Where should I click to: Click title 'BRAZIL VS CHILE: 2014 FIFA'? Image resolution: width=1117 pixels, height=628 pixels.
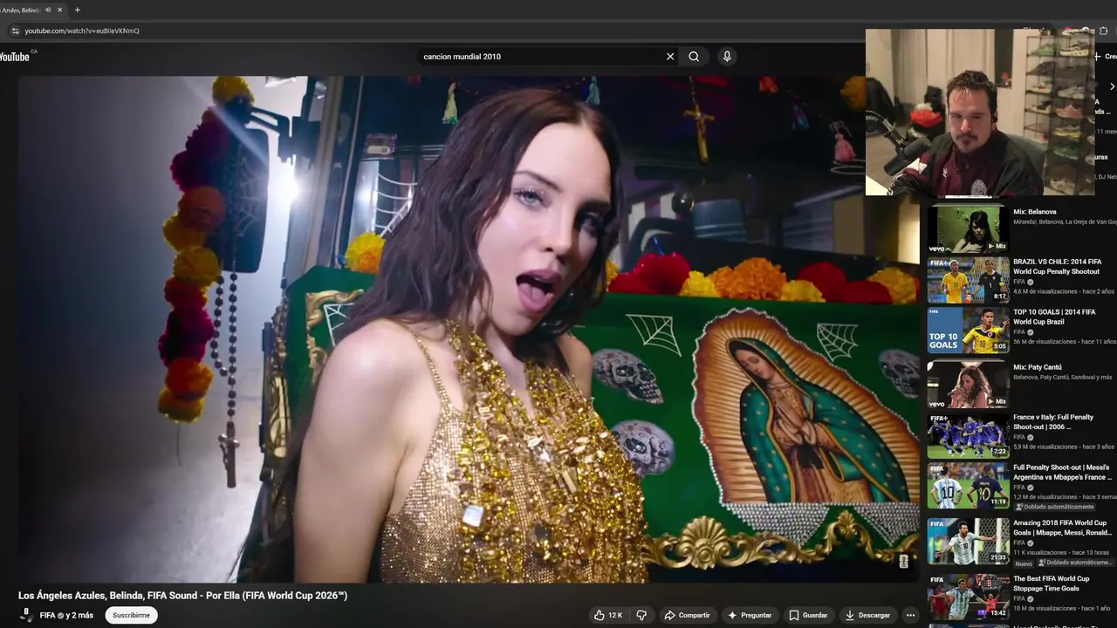click(x=1057, y=266)
